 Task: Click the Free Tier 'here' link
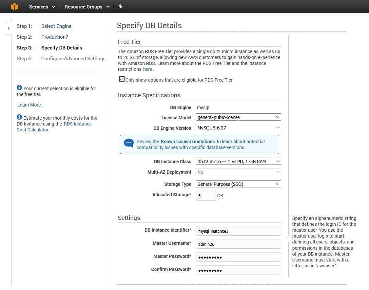coord(147,69)
